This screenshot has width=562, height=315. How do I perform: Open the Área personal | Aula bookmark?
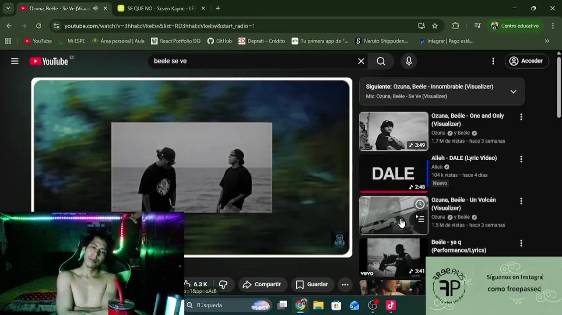[118, 41]
